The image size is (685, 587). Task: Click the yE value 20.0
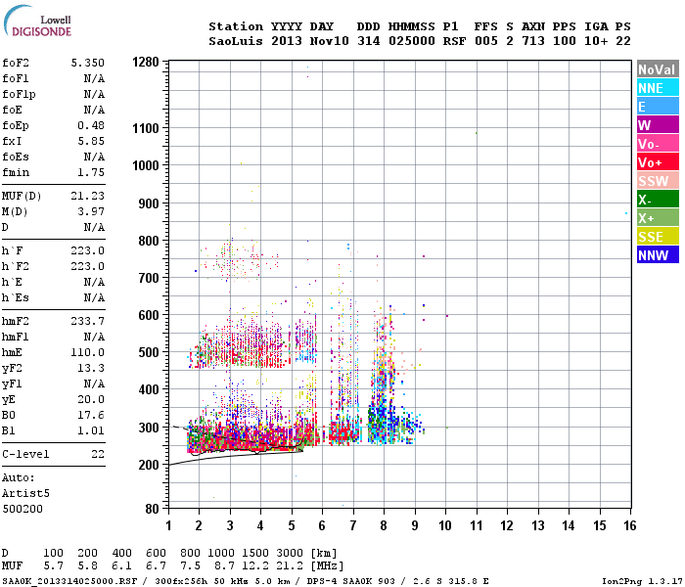pyautogui.click(x=91, y=399)
